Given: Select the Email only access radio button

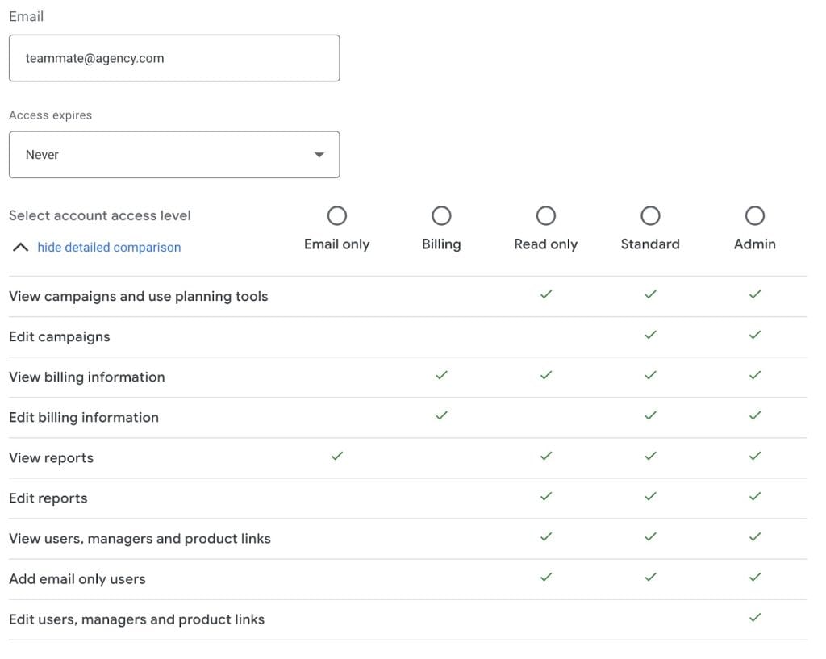Looking at the screenshot, I should pyautogui.click(x=336, y=215).
